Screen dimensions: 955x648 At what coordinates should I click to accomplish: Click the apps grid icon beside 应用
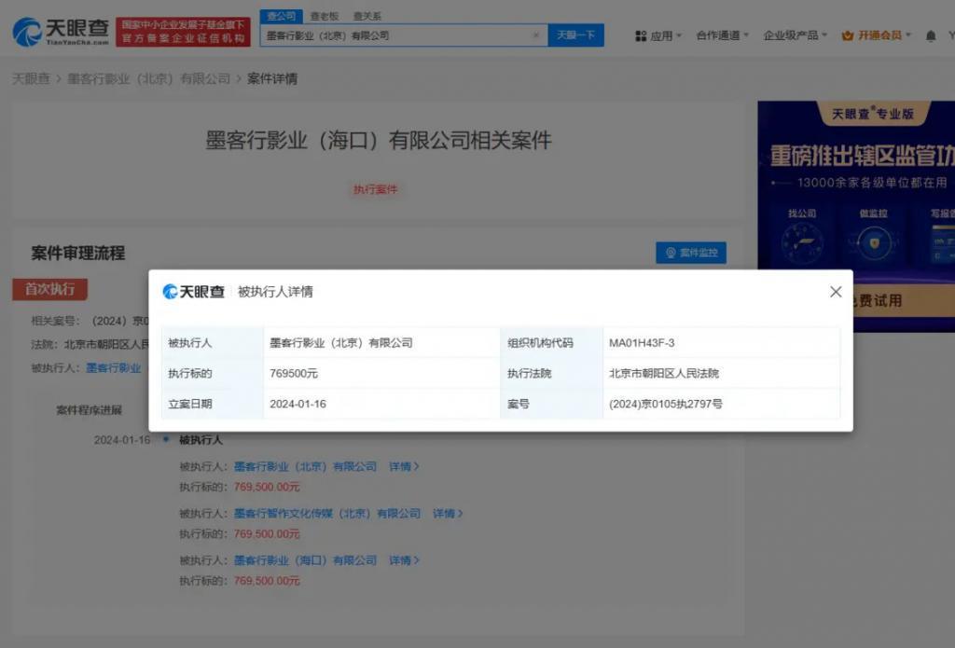[640, 34]
